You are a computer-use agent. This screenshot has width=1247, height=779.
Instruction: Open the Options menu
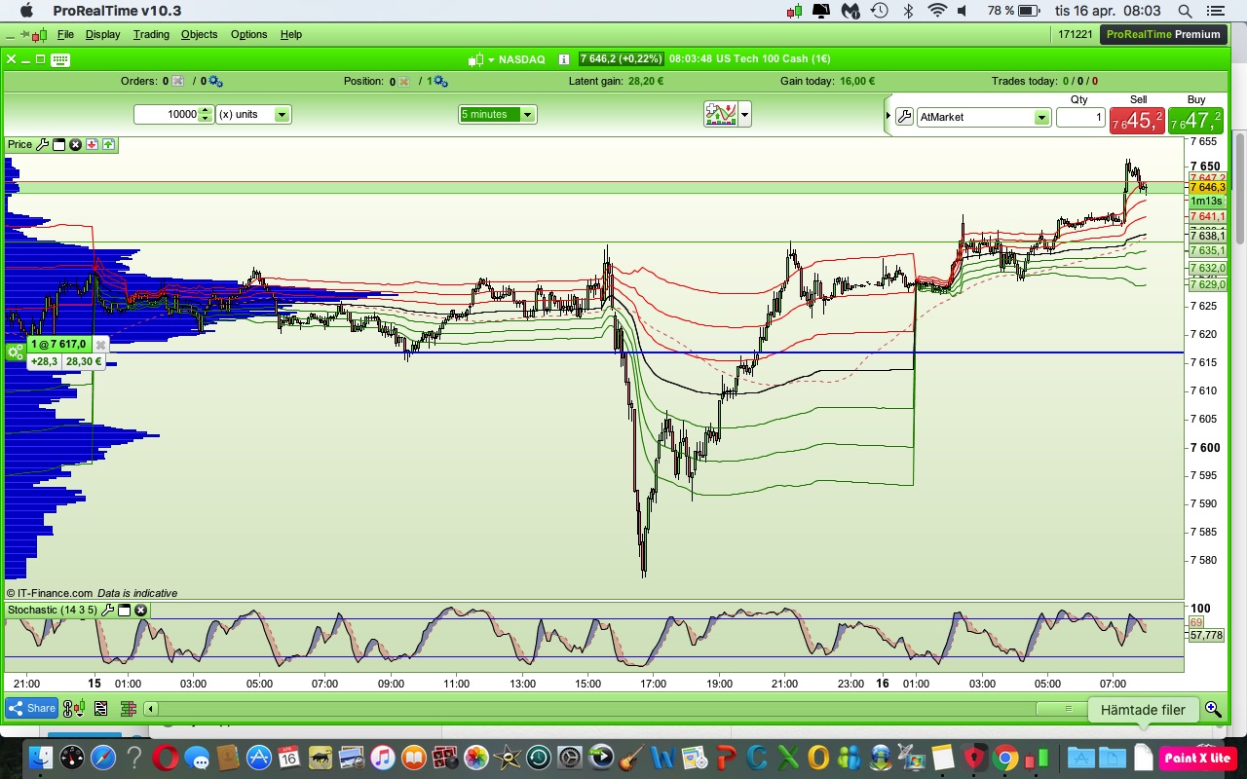point(248,34)
